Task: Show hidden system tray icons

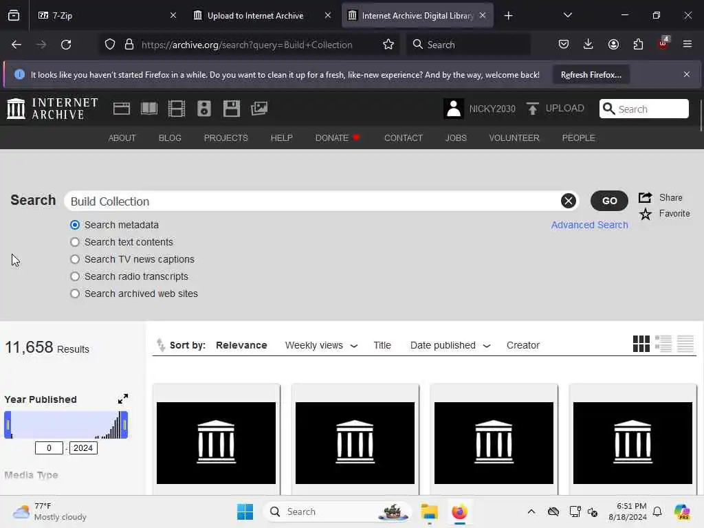Action: pyautogui.click(x=531, y=511)
